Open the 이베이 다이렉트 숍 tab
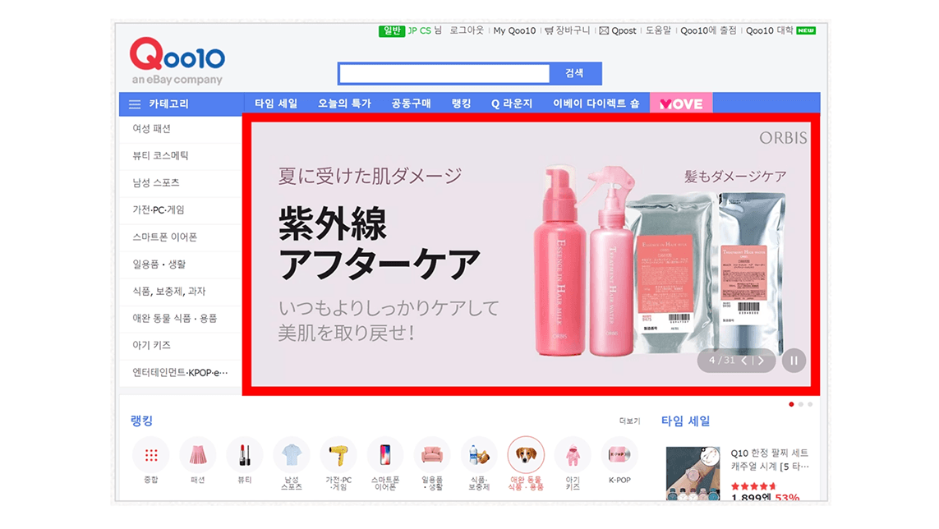Image resolution: width=939 pixels, height=529 pixels. tap(596, 103)
